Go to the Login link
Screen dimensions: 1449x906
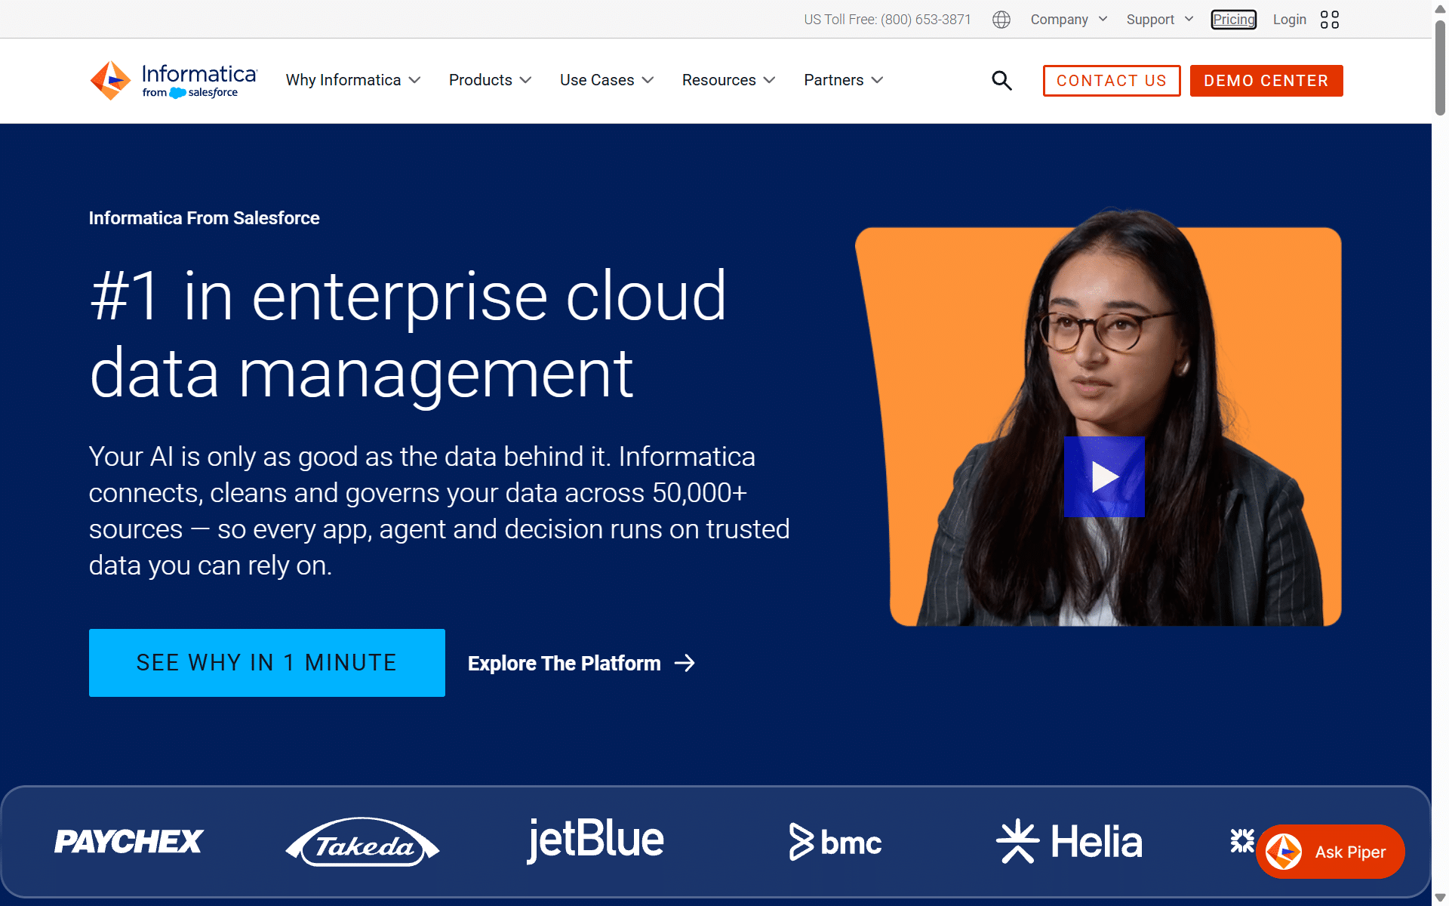[x=1290, y=20]
